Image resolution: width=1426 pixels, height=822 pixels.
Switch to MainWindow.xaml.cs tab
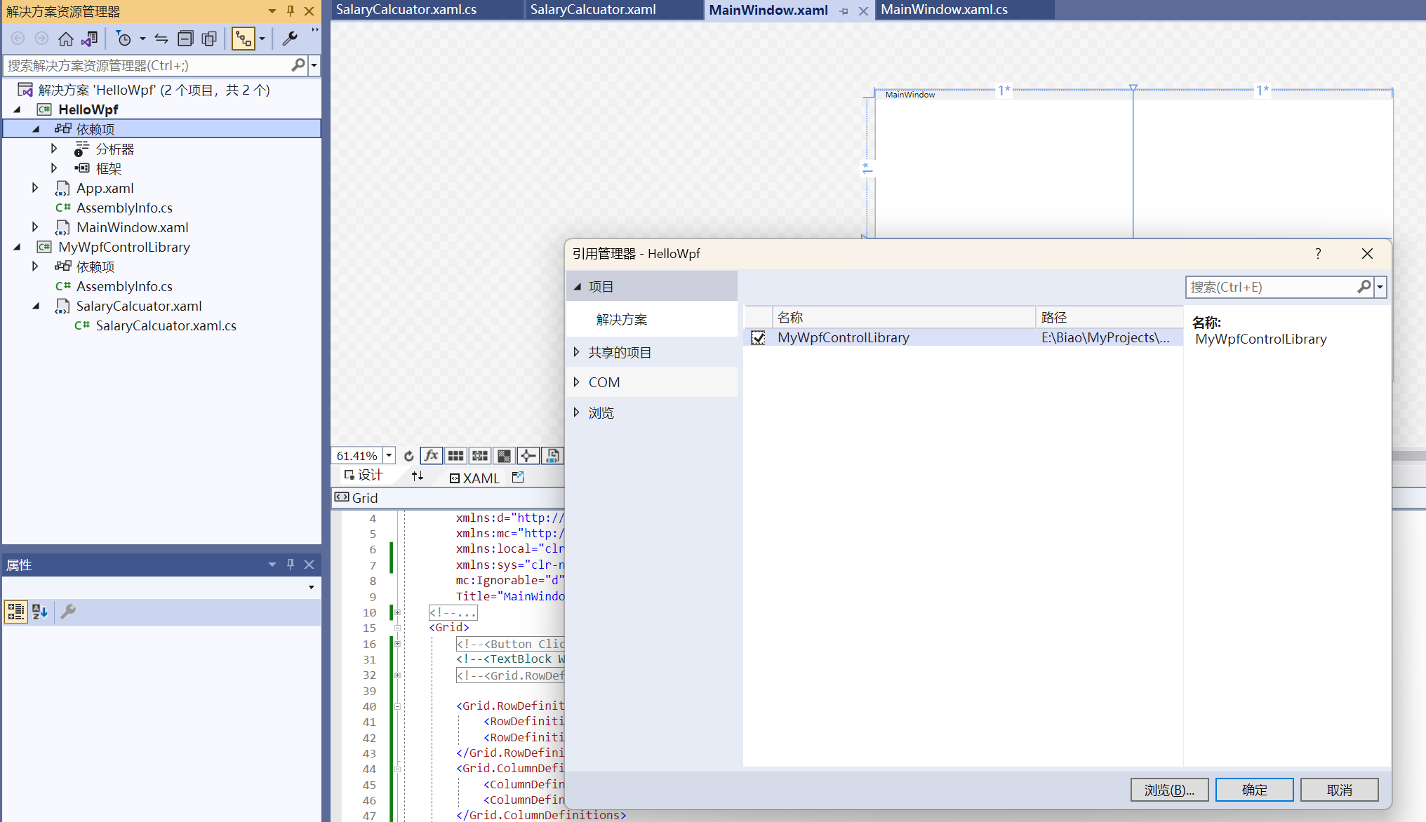[x=965, y=10]
